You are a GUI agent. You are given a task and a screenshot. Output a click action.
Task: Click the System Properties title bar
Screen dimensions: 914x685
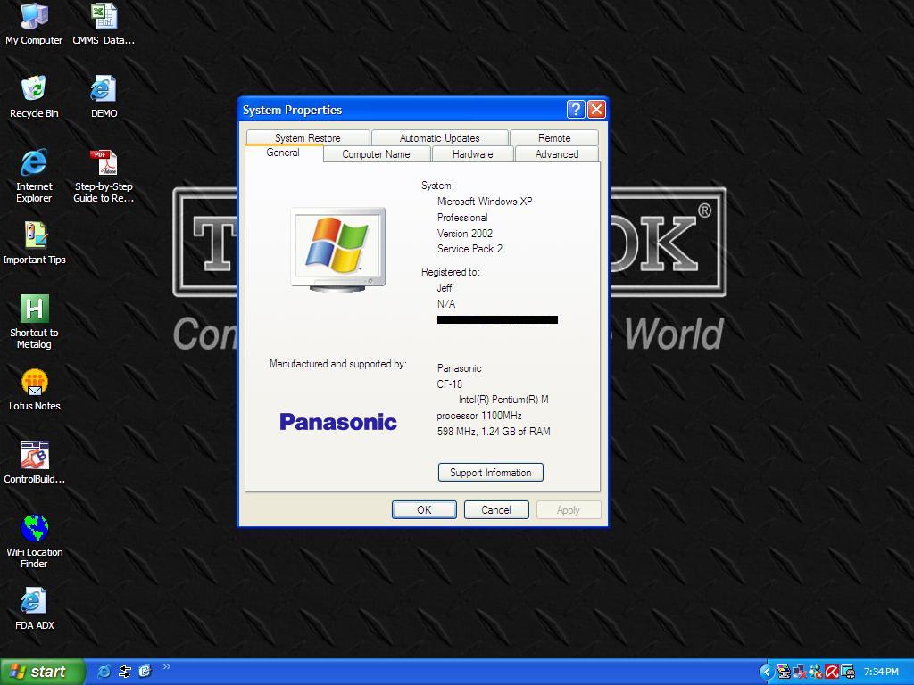click(403, 110)
